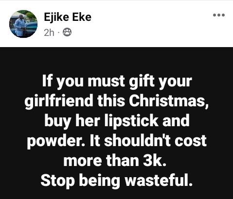Select the line 'buy her lipstick and'
The height and width of the screenshot is (199, 233).
click(117, 121)
